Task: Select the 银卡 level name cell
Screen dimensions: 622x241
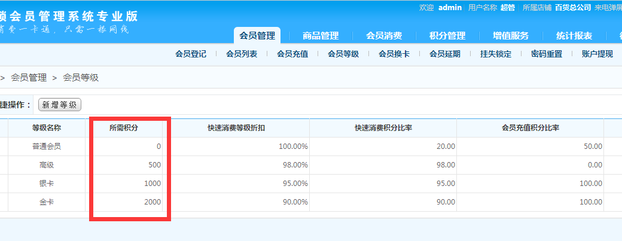Action: [x=47, y=184]
